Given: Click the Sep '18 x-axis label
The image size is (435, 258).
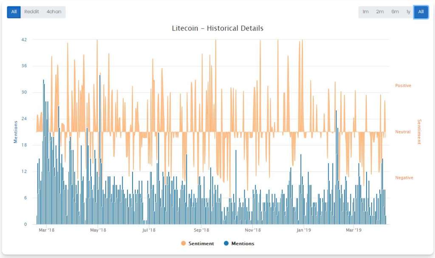Looking at the screenshot, I should 201,230.
